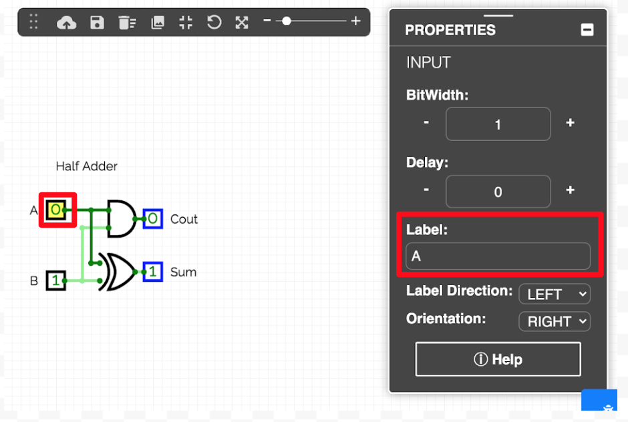Click the fullscreen view icon in toolbar
Screen dimensions: 628x422
(x=242, y=23)
